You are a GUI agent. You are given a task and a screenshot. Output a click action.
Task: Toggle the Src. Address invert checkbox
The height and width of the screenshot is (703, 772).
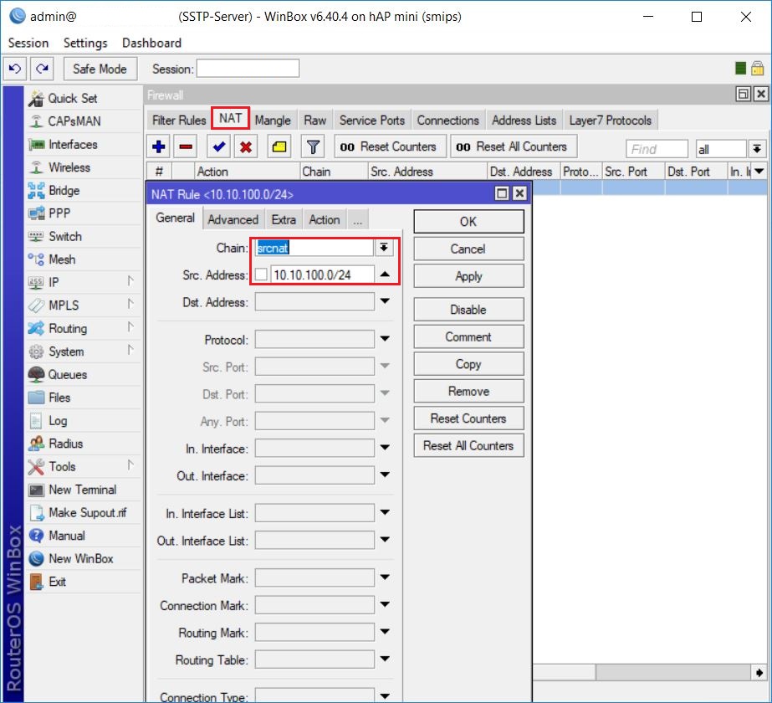coord(261,275)
